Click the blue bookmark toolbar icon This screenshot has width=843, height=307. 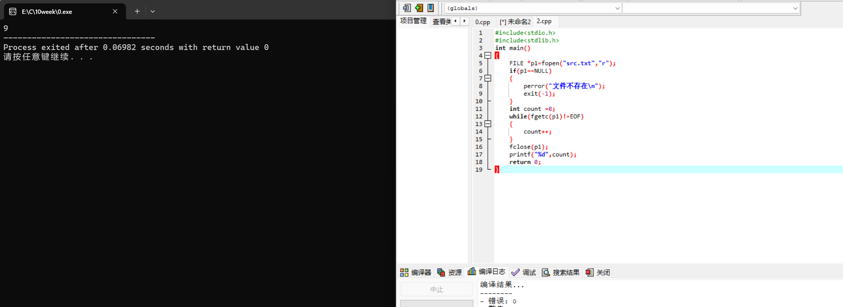[431, 8]
